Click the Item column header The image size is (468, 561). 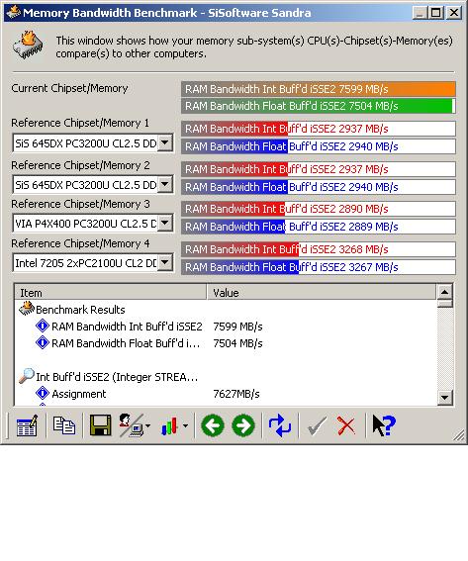[x=111, y=292]
